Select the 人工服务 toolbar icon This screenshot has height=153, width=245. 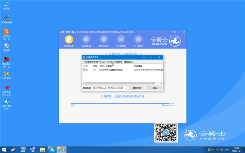click(138, 41)
